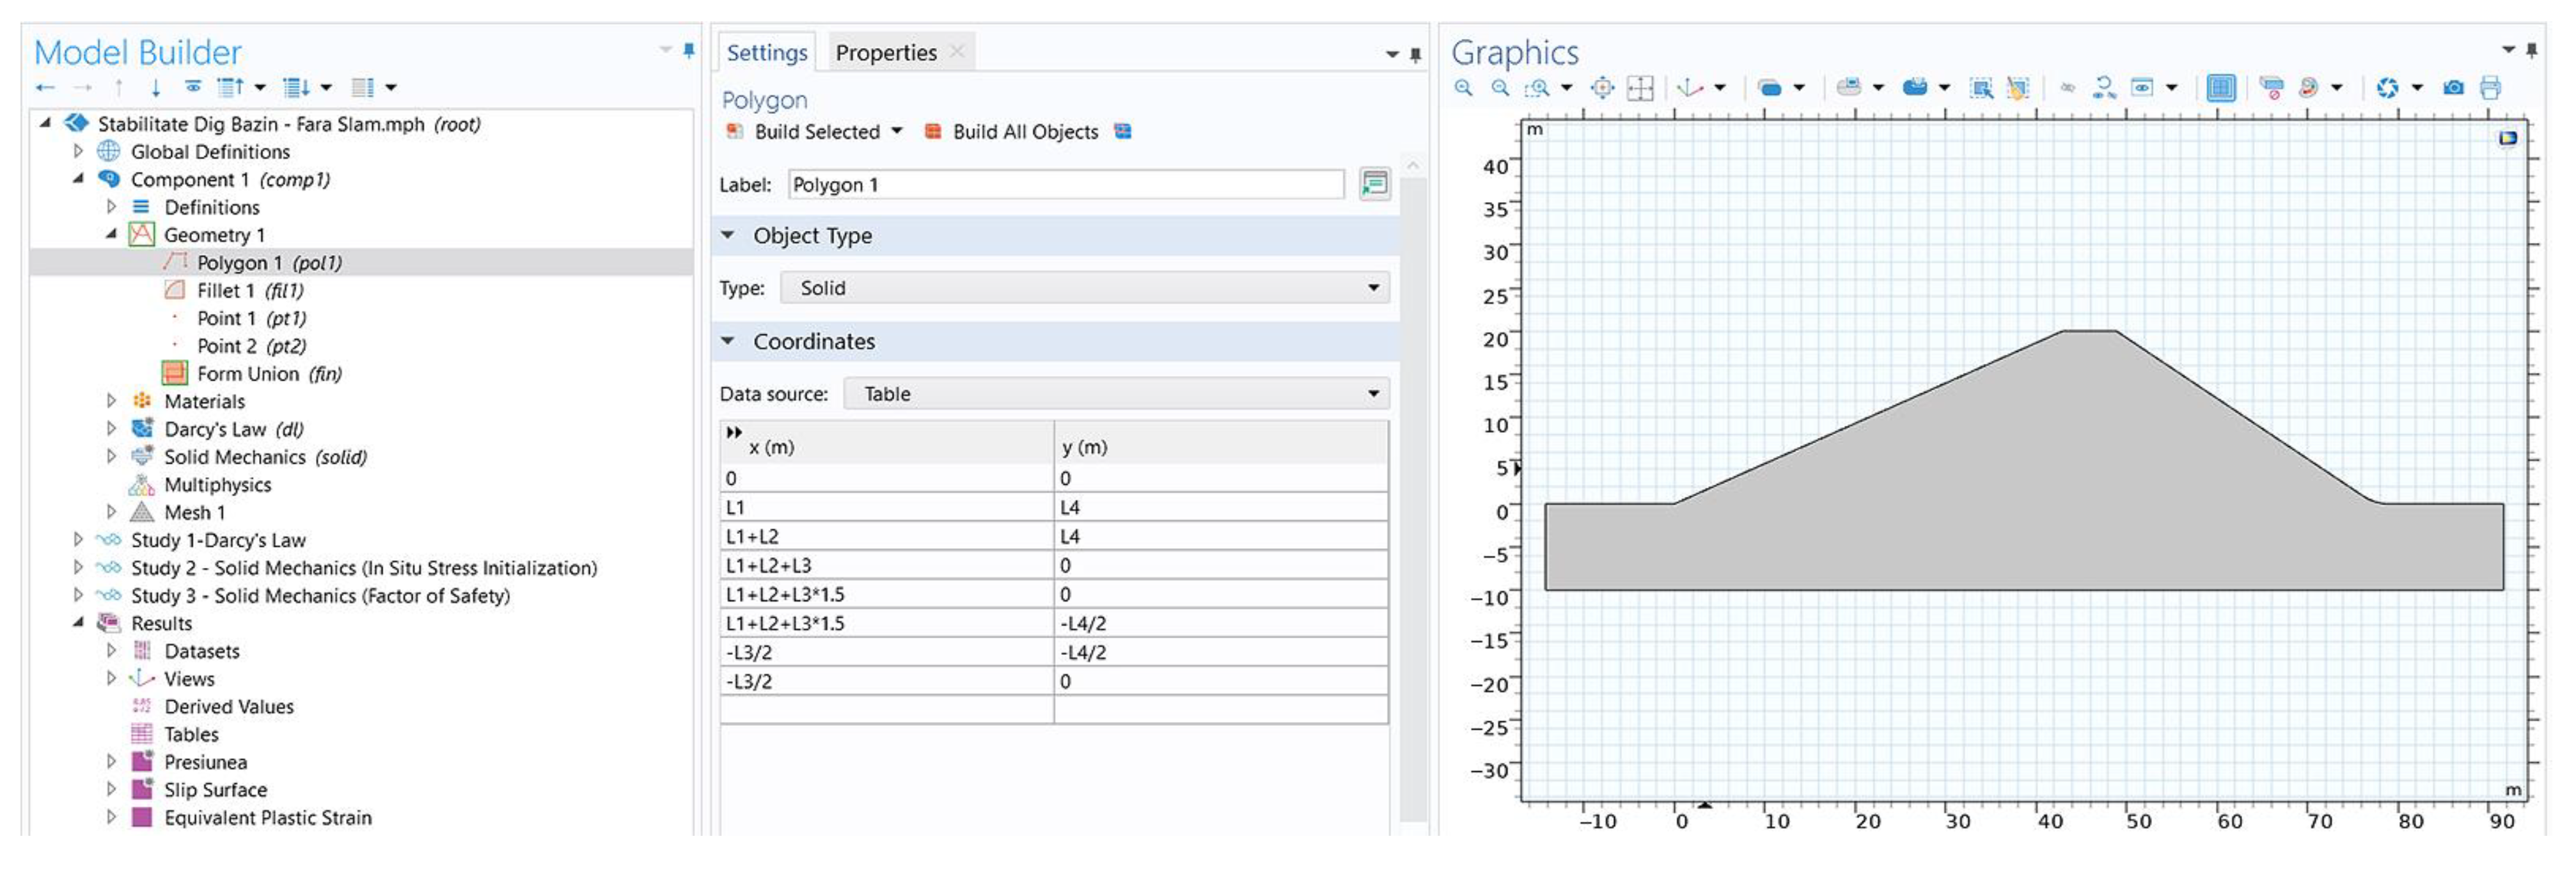Pin the Model Builder panel
Screen dimensions: 2576x871
click(688, 50)
